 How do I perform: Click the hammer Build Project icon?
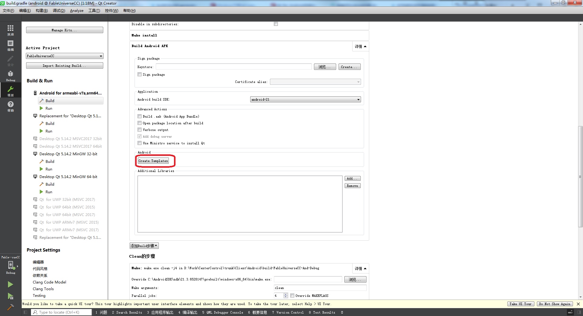[10, 307]
